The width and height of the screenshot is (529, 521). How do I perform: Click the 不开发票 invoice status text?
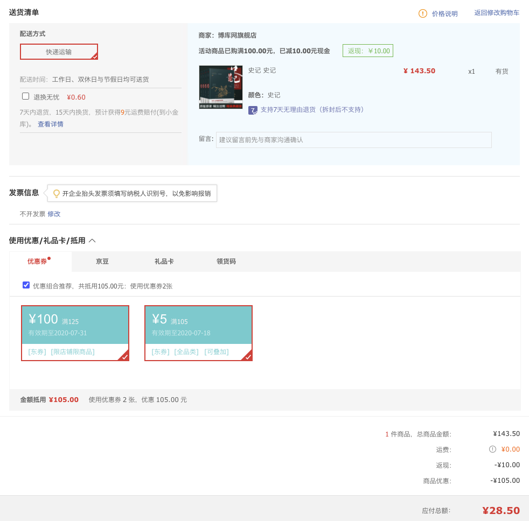click(32, 214)
